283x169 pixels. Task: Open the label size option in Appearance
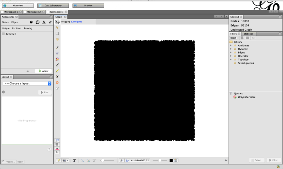[x=50, y=22]
